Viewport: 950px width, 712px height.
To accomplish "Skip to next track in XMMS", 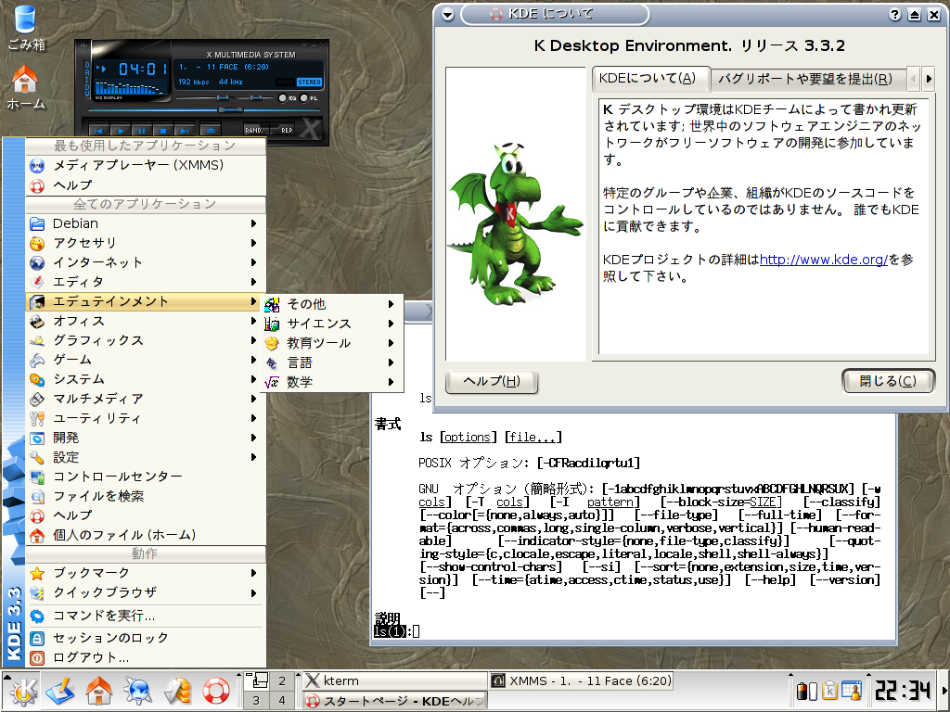I will tap(184, 130).
